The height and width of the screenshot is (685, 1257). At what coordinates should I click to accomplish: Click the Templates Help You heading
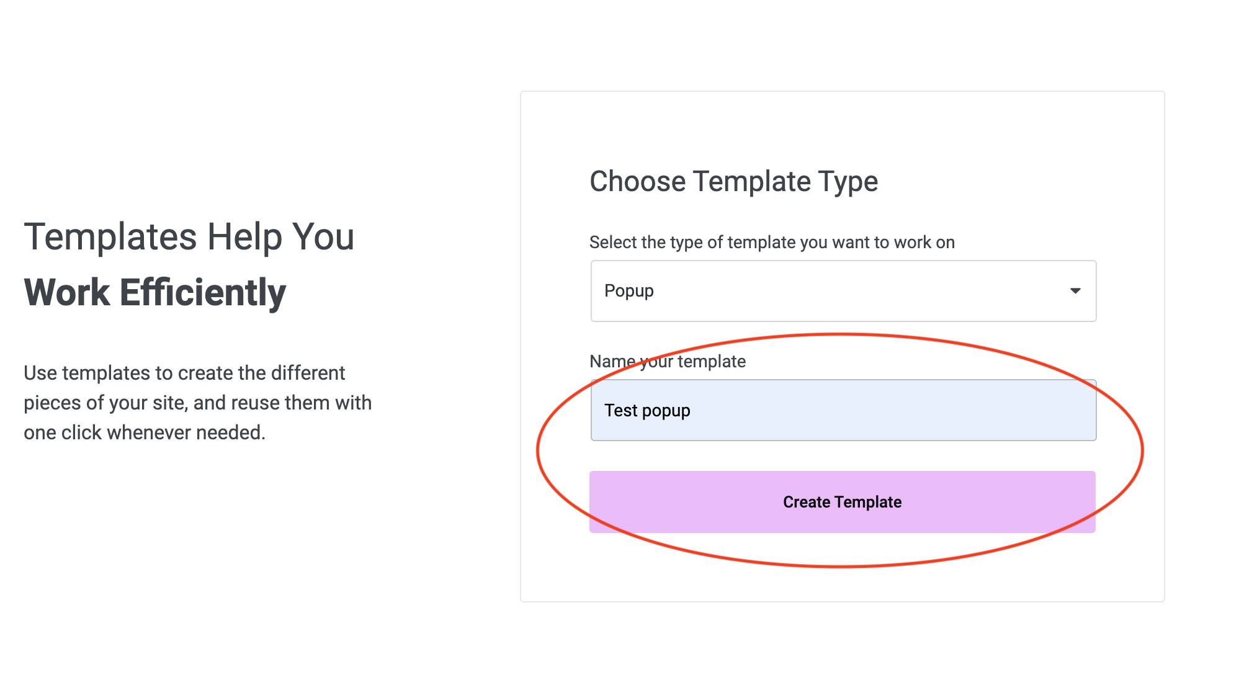pyautogui.click(x=189, y=236)
